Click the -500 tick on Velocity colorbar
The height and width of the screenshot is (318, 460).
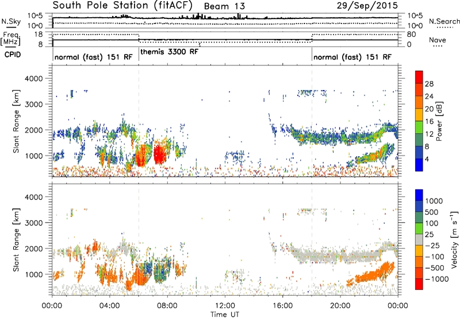click(x=435, y=268)
